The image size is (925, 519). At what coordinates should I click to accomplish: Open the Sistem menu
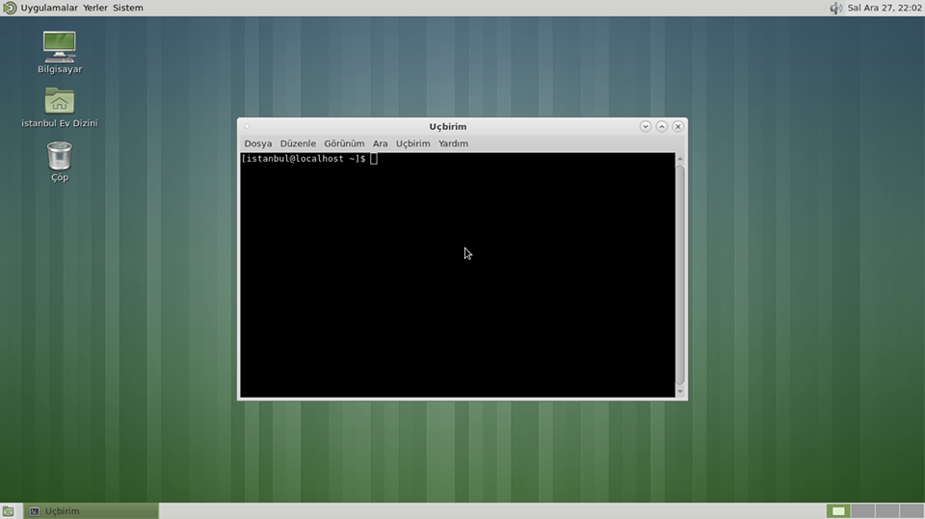(128, 8)
